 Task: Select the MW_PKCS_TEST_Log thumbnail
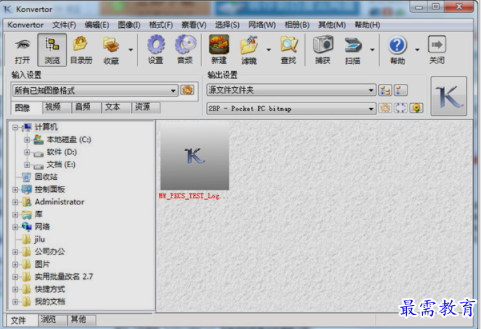(195, 157)
